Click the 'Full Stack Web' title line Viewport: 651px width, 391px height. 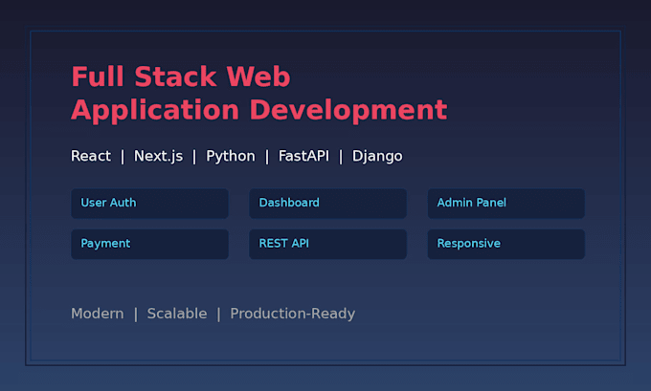pyautogui.click(x=181, y=76)
